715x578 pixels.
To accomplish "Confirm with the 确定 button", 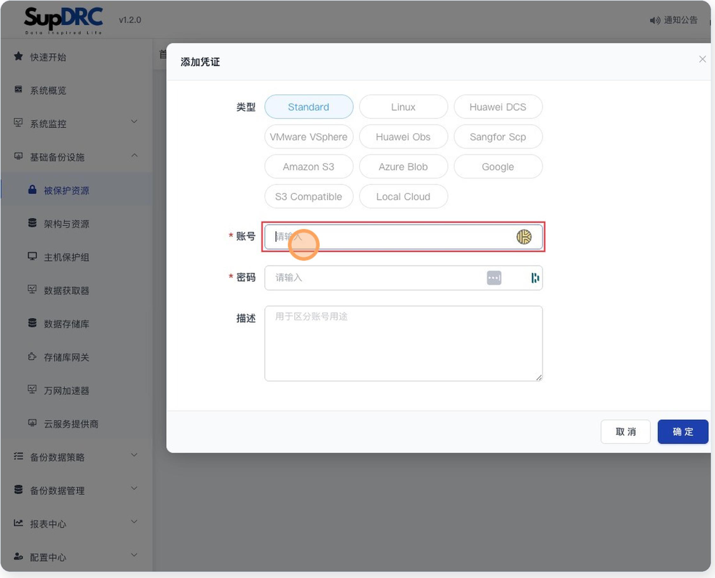I will click(683, 432).
